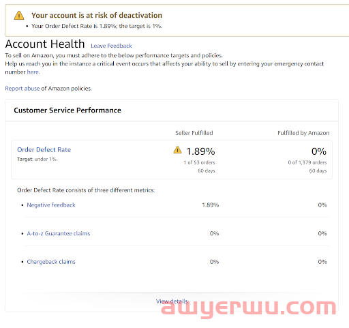Open the Order Defect Rate link

44,149
